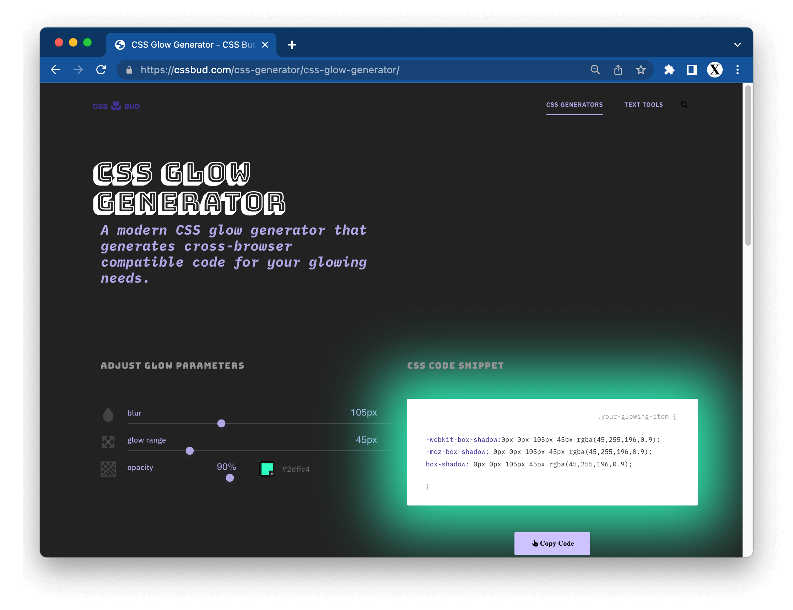Go back to previous page
This screenshot has width=793, height=610.
55,70
